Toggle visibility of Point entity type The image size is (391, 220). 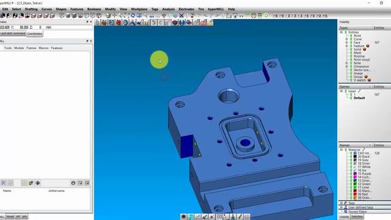[x=351, y=36]
